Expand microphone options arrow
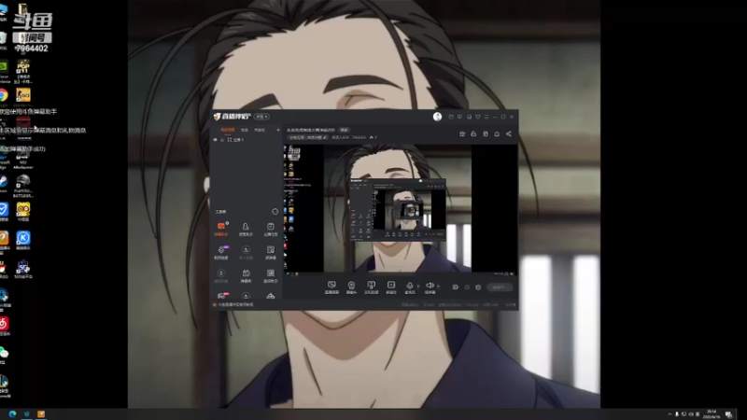The width and height of the screenshot is (747, 420). [x=418, y=287]
